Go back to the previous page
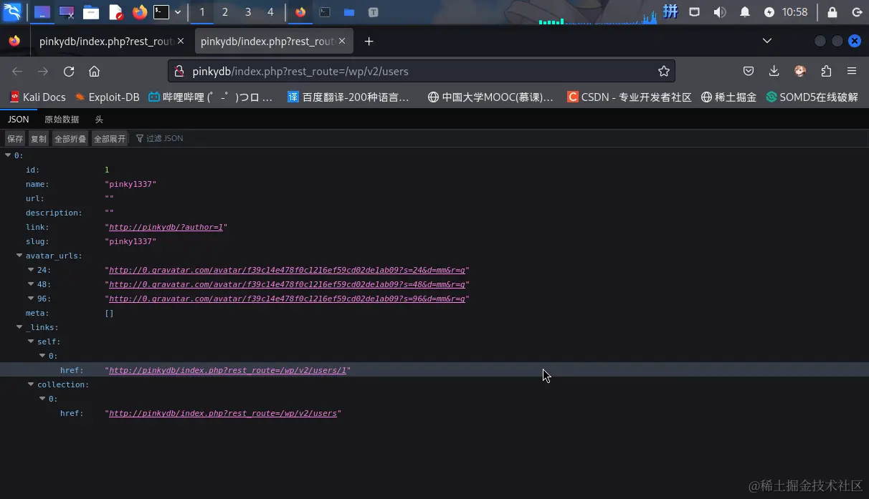The width and height of the screenshot is (869, 499). pos(17,71)
